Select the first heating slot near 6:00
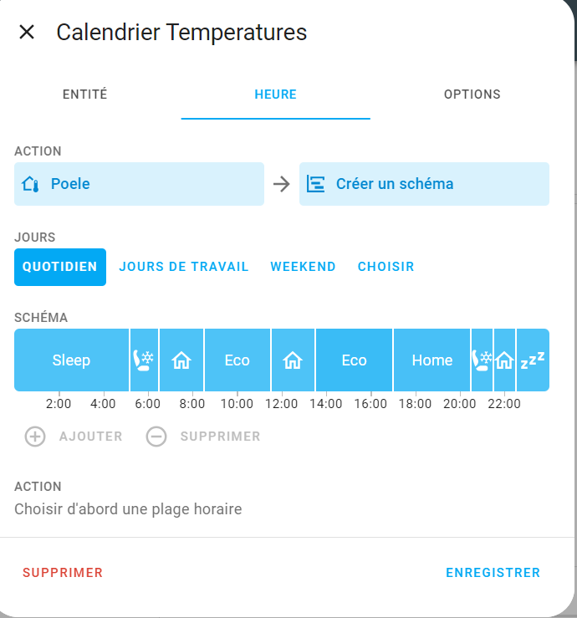The height and width of the screenshot is (618, 577). [x=144, y=360]
